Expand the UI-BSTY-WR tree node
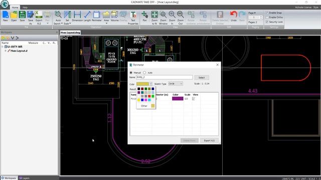This screenshot has height=180, width=321. click(x=2, y=46)
